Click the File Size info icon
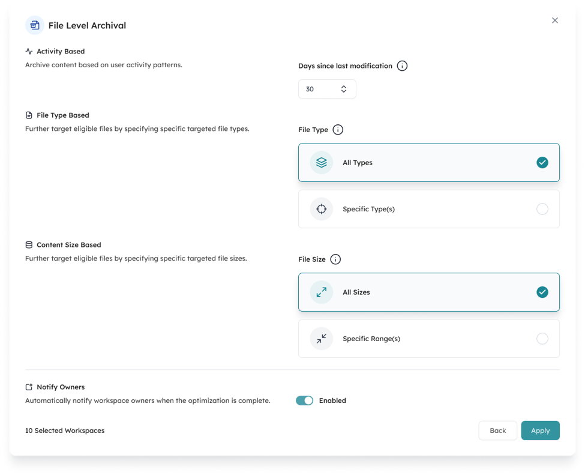This screenshot has height=475, width=585. click(x=335, y=259)
